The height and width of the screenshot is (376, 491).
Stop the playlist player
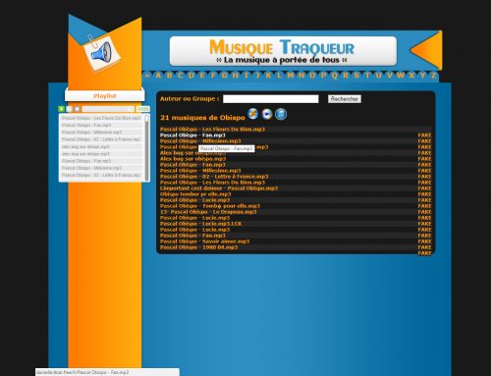[x=77, y=109]
